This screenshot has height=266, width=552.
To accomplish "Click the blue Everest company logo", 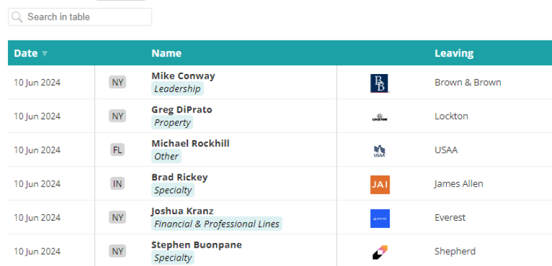I will click(x=380, y=219).
